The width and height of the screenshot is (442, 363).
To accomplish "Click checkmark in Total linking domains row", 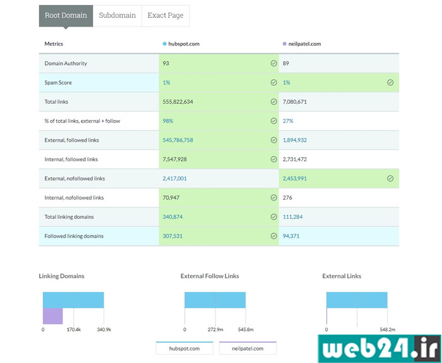I will point(273,217).
